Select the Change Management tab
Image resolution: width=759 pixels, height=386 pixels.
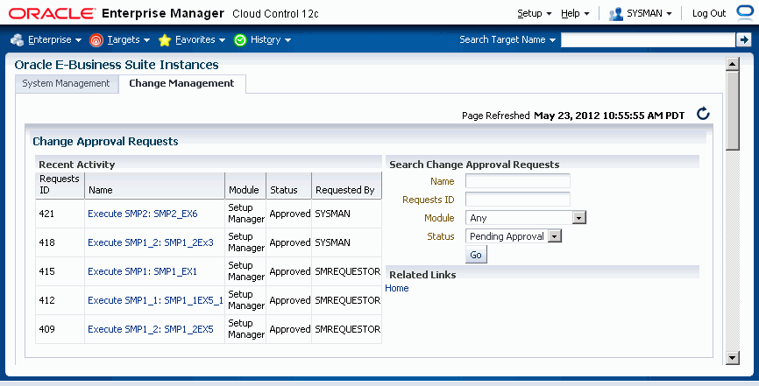click(181, 83)
